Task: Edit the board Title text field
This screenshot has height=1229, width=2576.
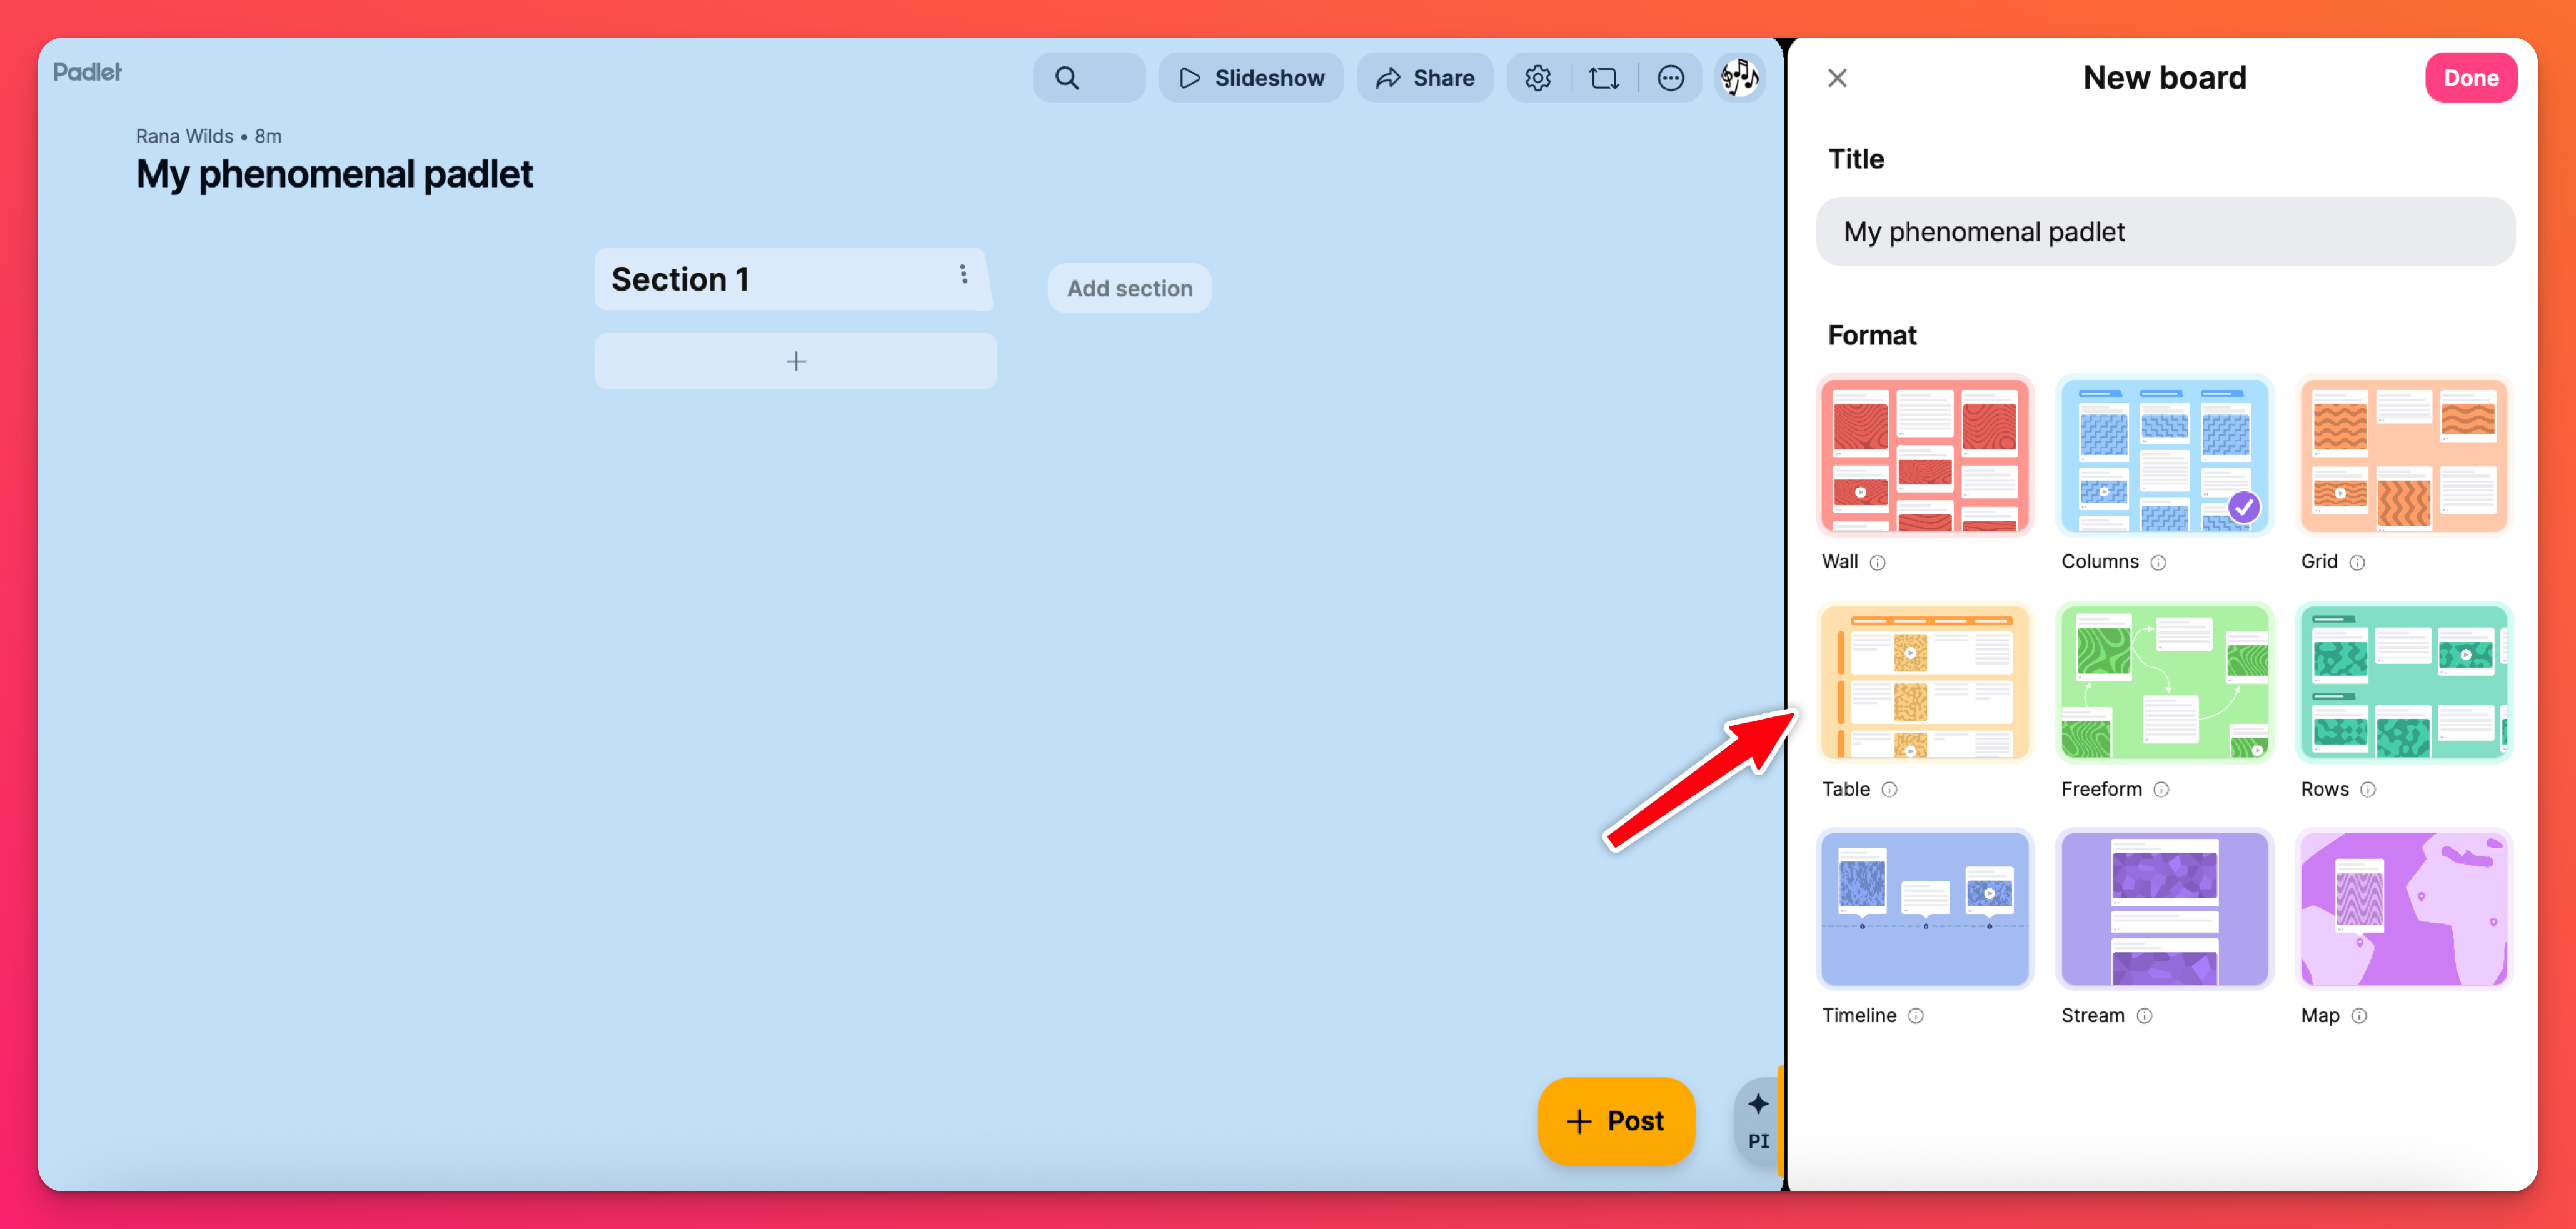Action: point(2164,232)
